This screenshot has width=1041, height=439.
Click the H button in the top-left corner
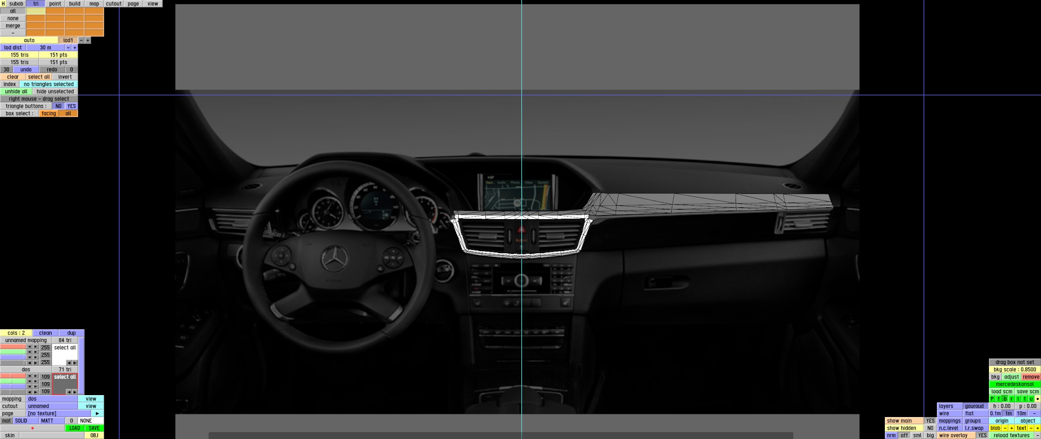pyautogui.click(x=3, y=4)
